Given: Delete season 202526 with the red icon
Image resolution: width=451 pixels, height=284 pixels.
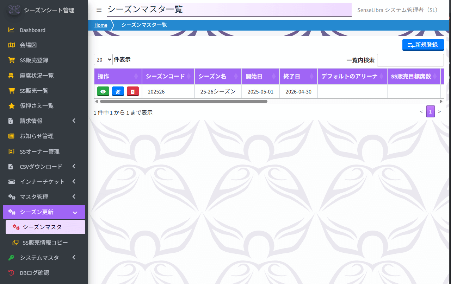Looking at the screenshot, I should 132,91.
